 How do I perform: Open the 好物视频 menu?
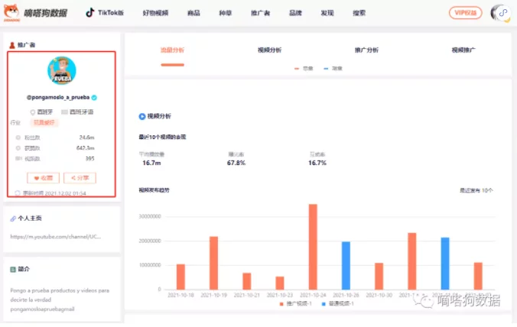[x=155, y=13]
